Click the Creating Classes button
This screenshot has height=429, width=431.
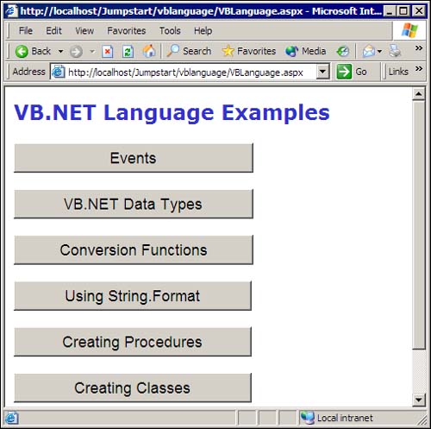tap(133, 388)
